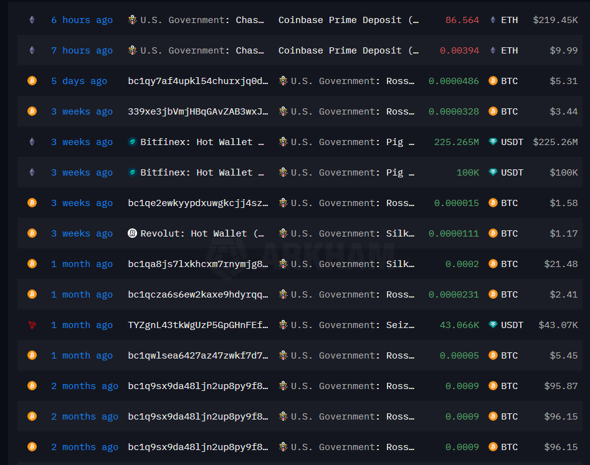Click the $225.26M USD value
The height and width of the screenshot is (465, 590).
pos(555,142)
